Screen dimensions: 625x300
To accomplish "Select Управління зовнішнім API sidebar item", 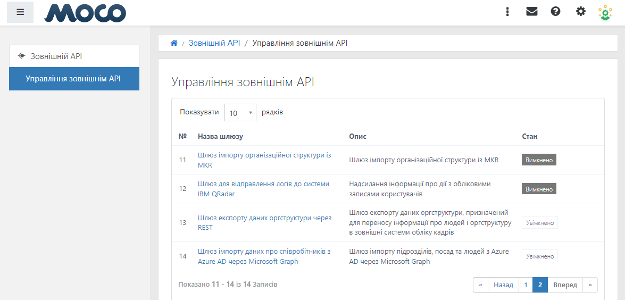I will pyautogui.click(x=74, y=79).
